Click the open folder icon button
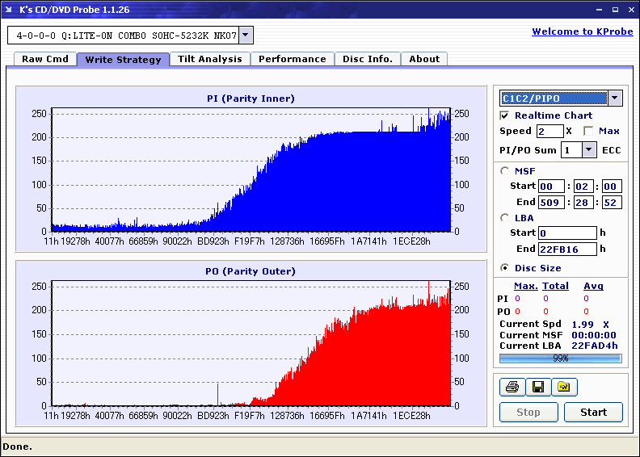This screenshot has height=457, width=640. (564, 387)
